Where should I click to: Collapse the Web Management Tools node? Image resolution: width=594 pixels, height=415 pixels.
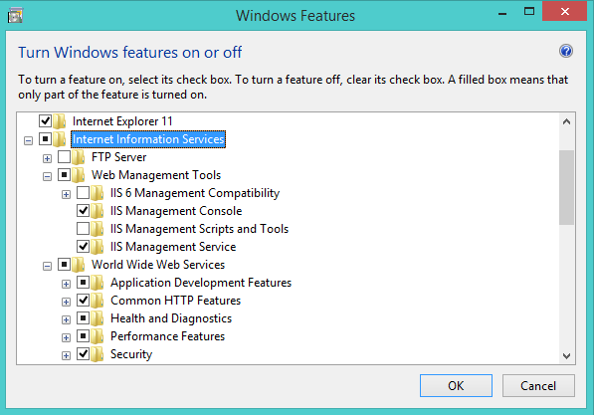click(x=47, y=176)
